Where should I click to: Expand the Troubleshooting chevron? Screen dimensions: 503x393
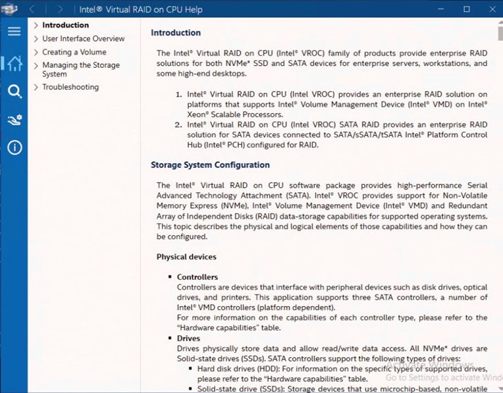click(36, 88)
